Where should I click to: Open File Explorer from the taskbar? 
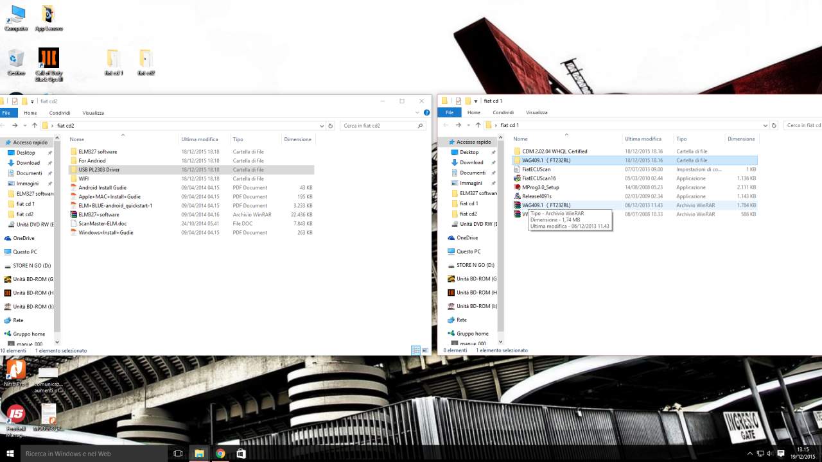pos(199,453)
